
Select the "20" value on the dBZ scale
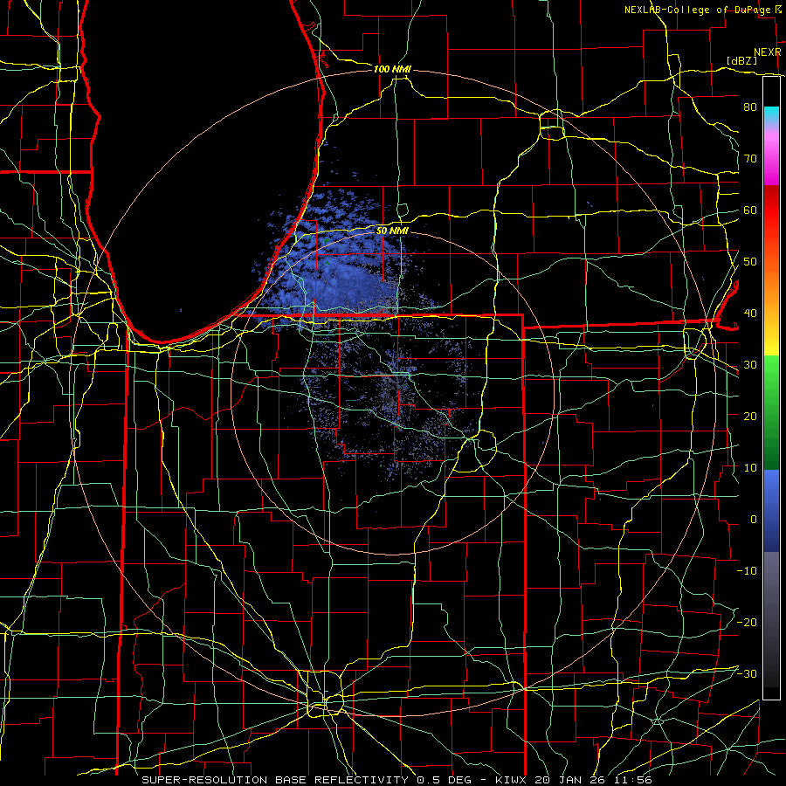point(750,416)
